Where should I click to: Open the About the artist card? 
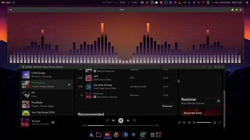200,112
